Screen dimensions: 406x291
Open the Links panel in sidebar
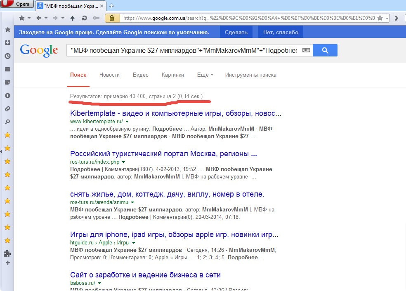(7, 109)
